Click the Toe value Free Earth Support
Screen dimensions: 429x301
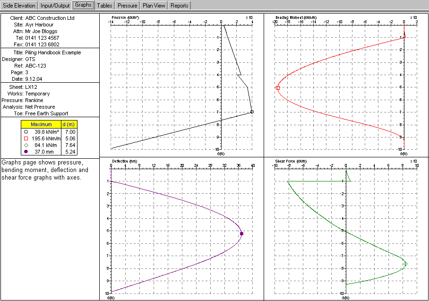[47, 113]
